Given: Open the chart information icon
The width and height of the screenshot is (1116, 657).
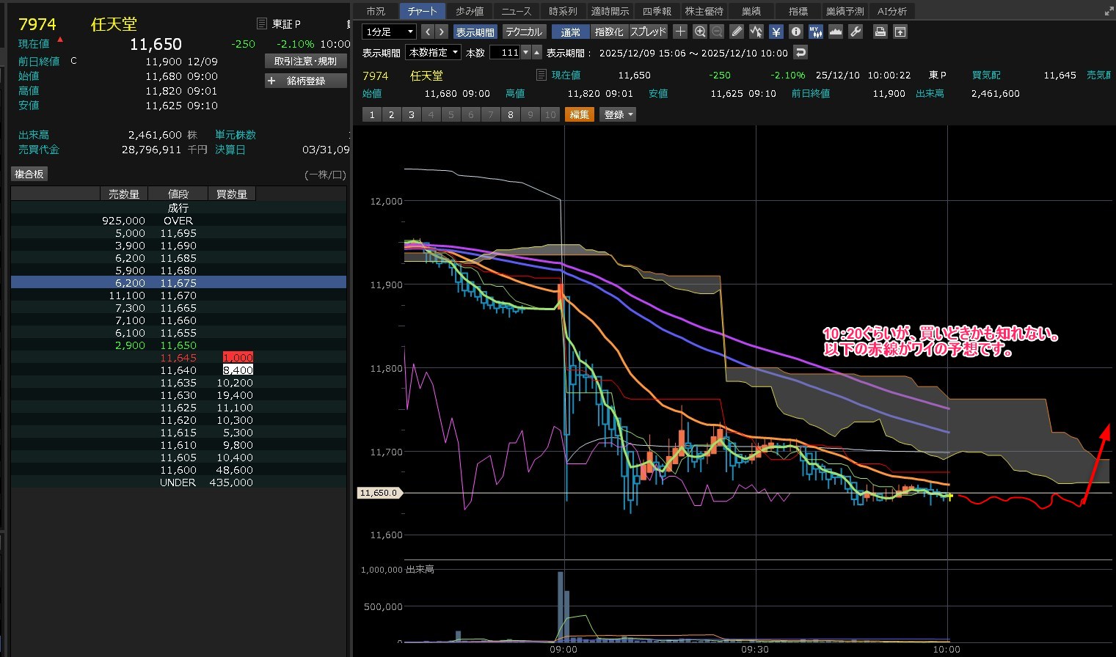Looking at the screenshot, I should point(795,32).
